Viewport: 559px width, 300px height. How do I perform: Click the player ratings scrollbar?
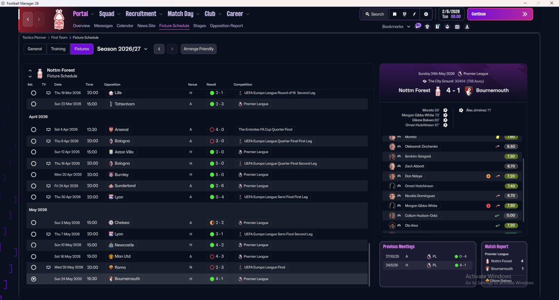click(x=523, y=190)
